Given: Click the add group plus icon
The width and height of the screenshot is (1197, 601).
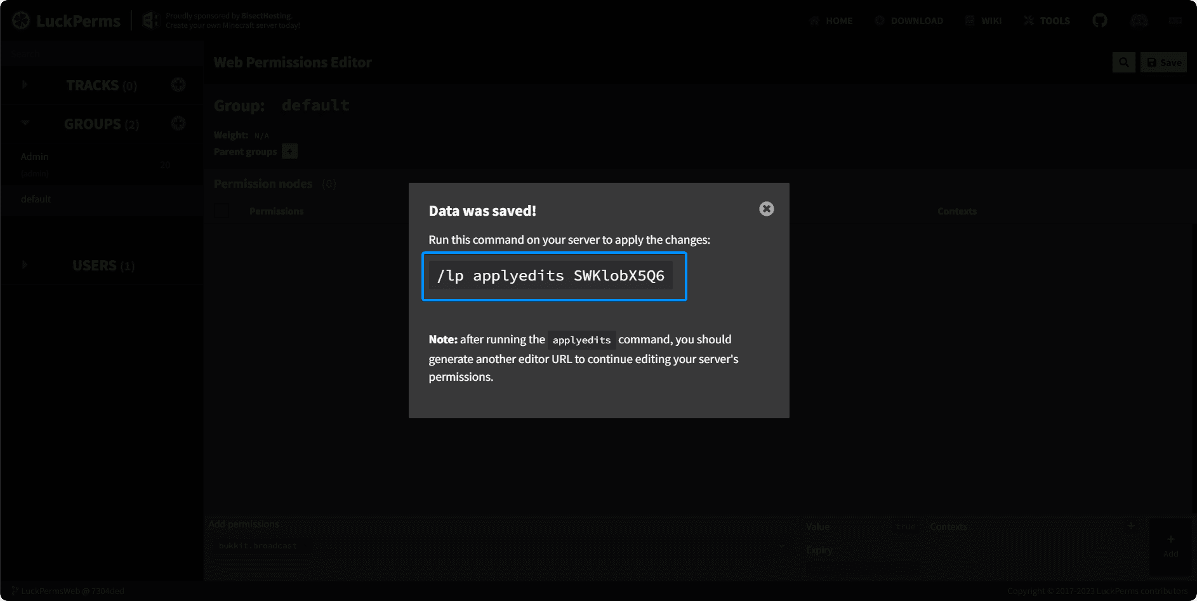Looking at the screenshot, I should pyautogui.click(x=178, y=123).
